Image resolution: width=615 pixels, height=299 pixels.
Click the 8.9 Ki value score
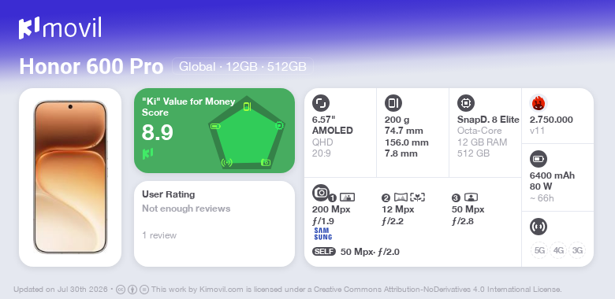[157, 132]
